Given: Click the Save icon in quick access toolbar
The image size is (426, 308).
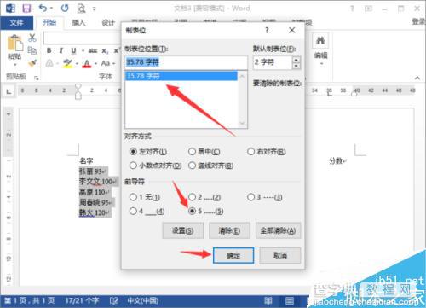Looking at the screenshot, I should [x=26, y=9].
